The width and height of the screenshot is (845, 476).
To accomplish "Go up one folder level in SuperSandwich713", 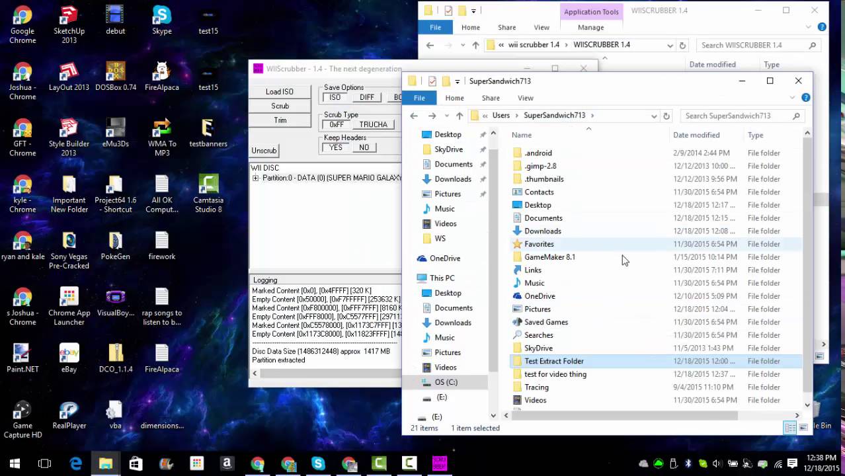I will click(x=460, y=116).
